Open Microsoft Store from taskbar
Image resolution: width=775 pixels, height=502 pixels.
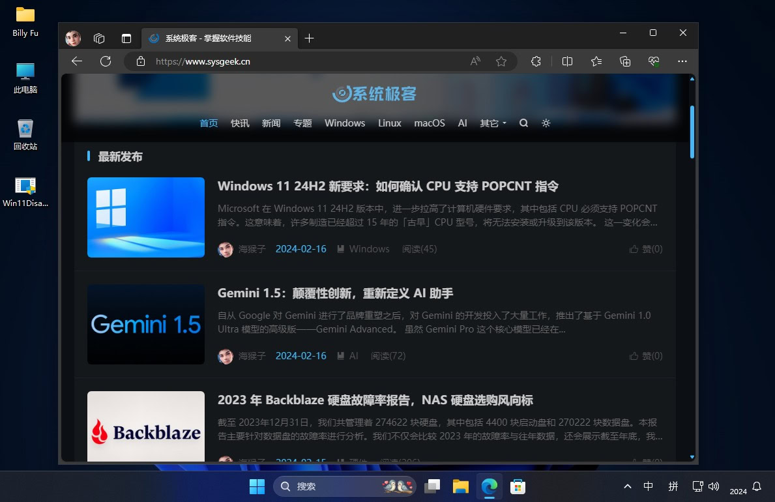[518, 486]
